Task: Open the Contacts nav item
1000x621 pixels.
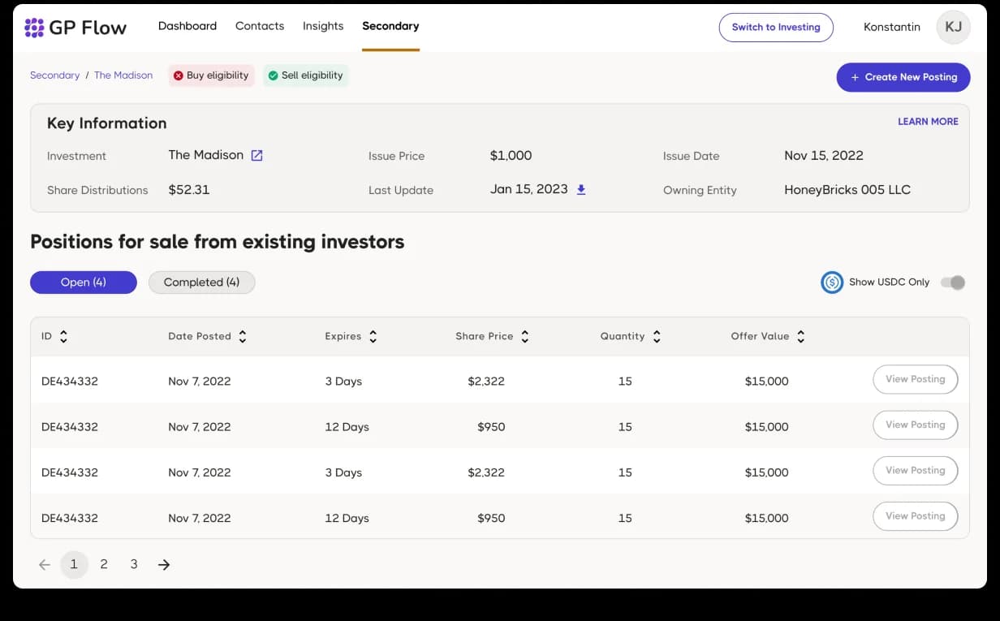Action: (260, 26)
